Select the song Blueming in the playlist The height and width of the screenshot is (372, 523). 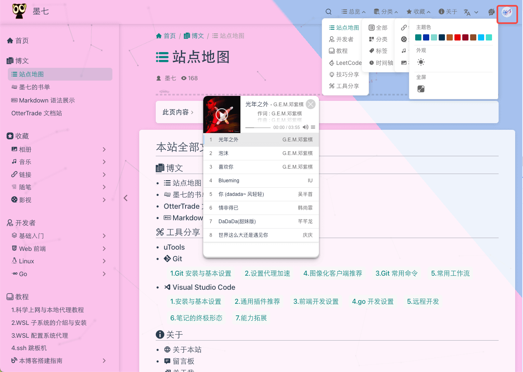click(x=261, y=181)
